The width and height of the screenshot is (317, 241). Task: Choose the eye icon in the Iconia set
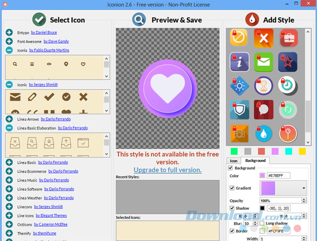pos(49,64)
